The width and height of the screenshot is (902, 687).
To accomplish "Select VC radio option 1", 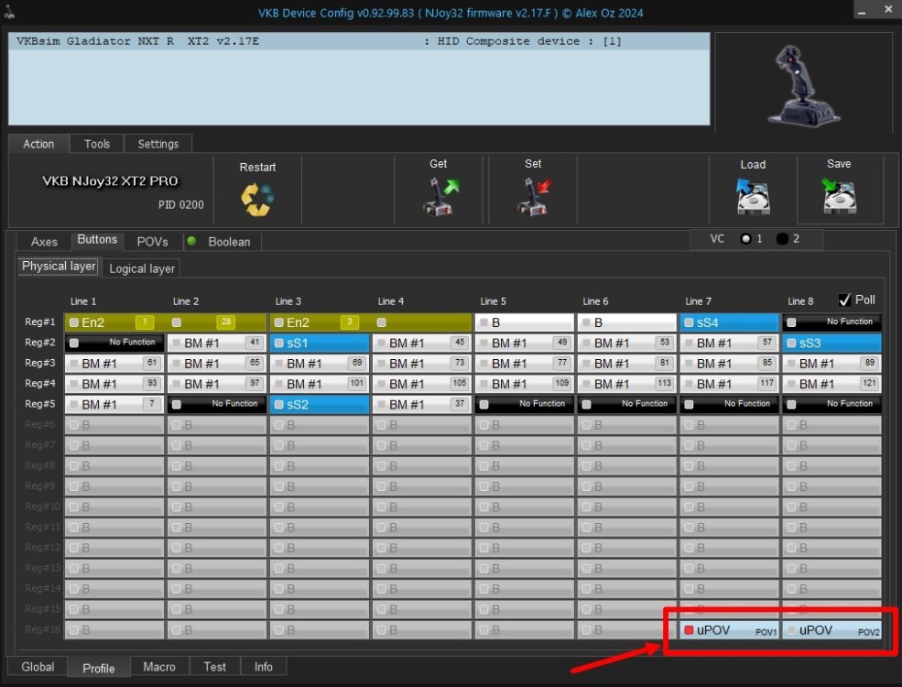I will (746, 239).
